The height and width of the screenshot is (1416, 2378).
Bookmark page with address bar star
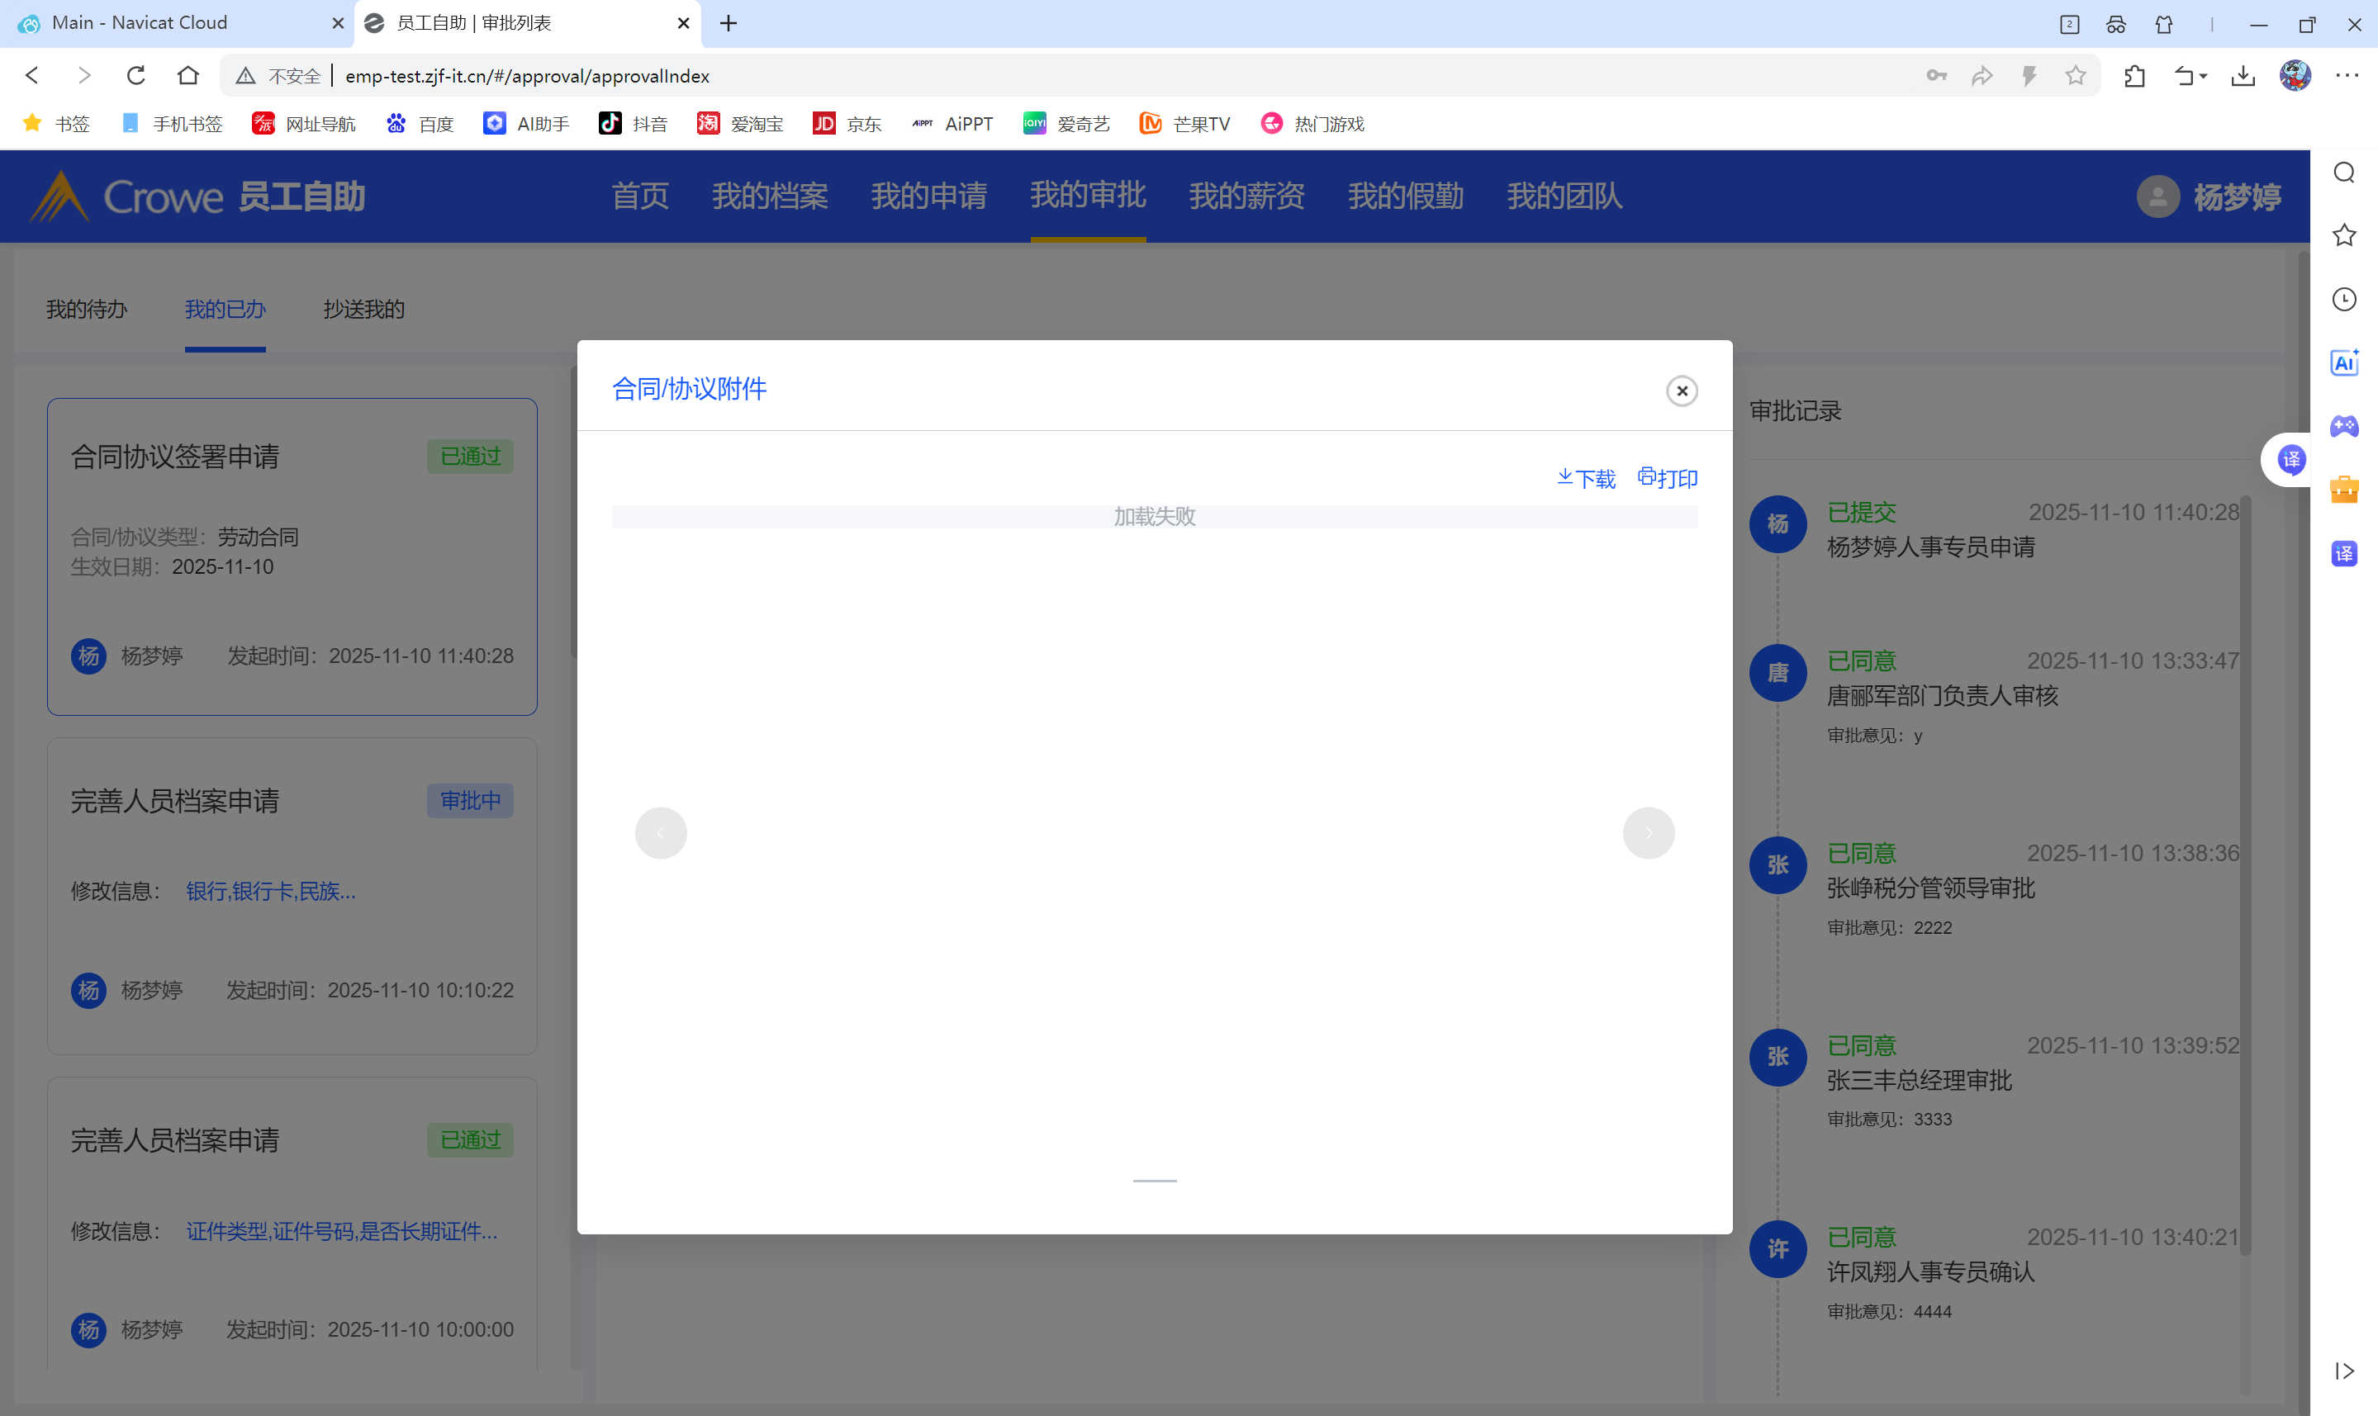click(2075, 76)
